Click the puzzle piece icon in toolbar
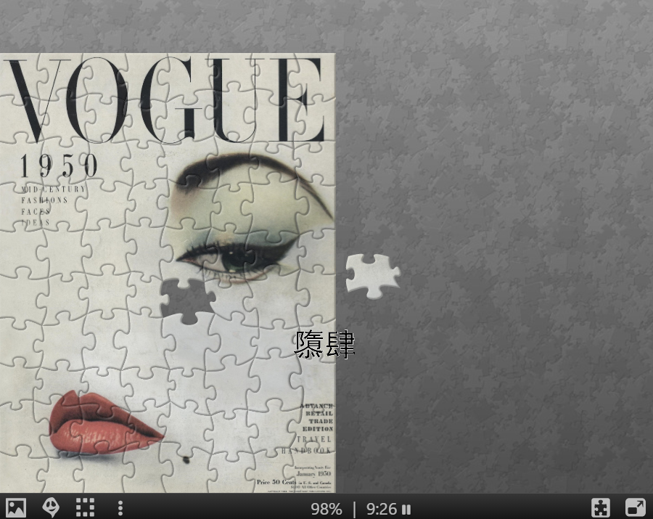 tap(601, 508)
